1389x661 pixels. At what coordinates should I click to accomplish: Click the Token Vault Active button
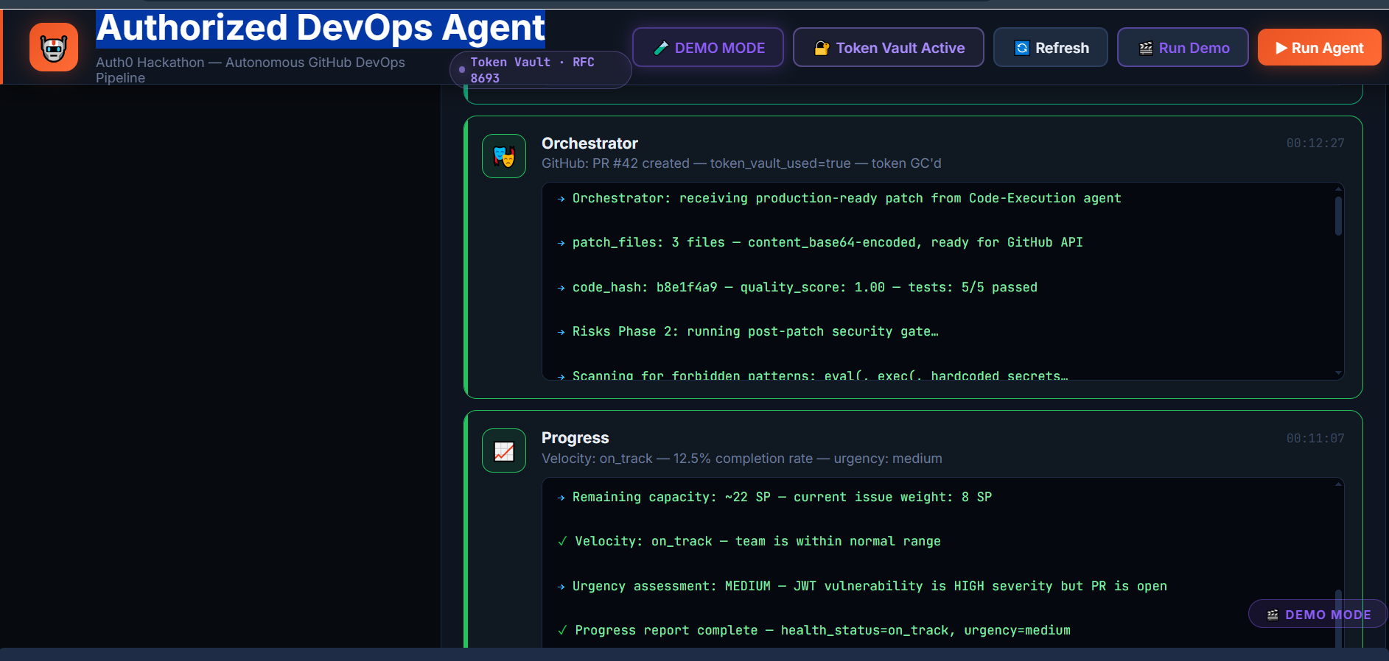[x=889, y=47]
